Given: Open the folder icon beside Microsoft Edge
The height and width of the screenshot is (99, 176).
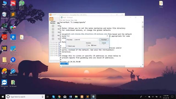Looking at the screenshot, I should tap(22, 38).
